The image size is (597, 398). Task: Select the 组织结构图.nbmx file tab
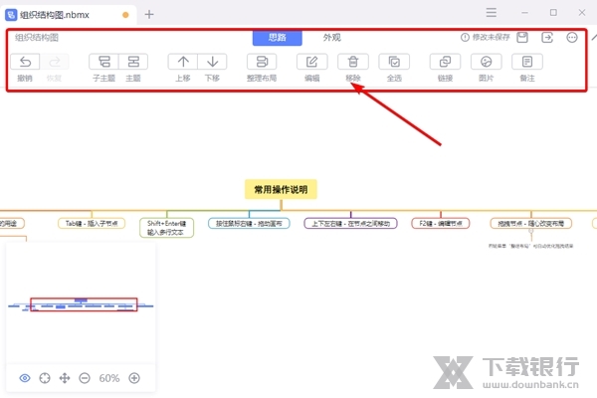pyautogui.click(x=69, y=15)
